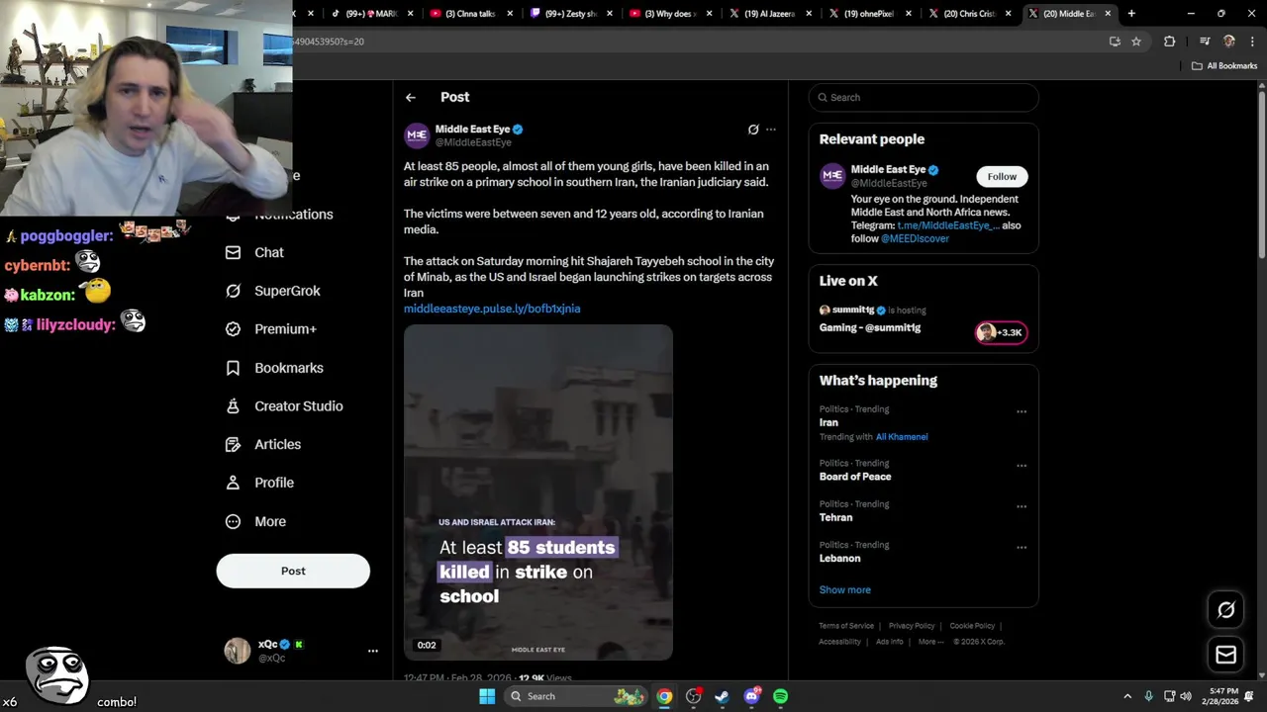Open options for the Tehran trend
The width and height of the screenshot is (1267, 712).
(1022, 506)
